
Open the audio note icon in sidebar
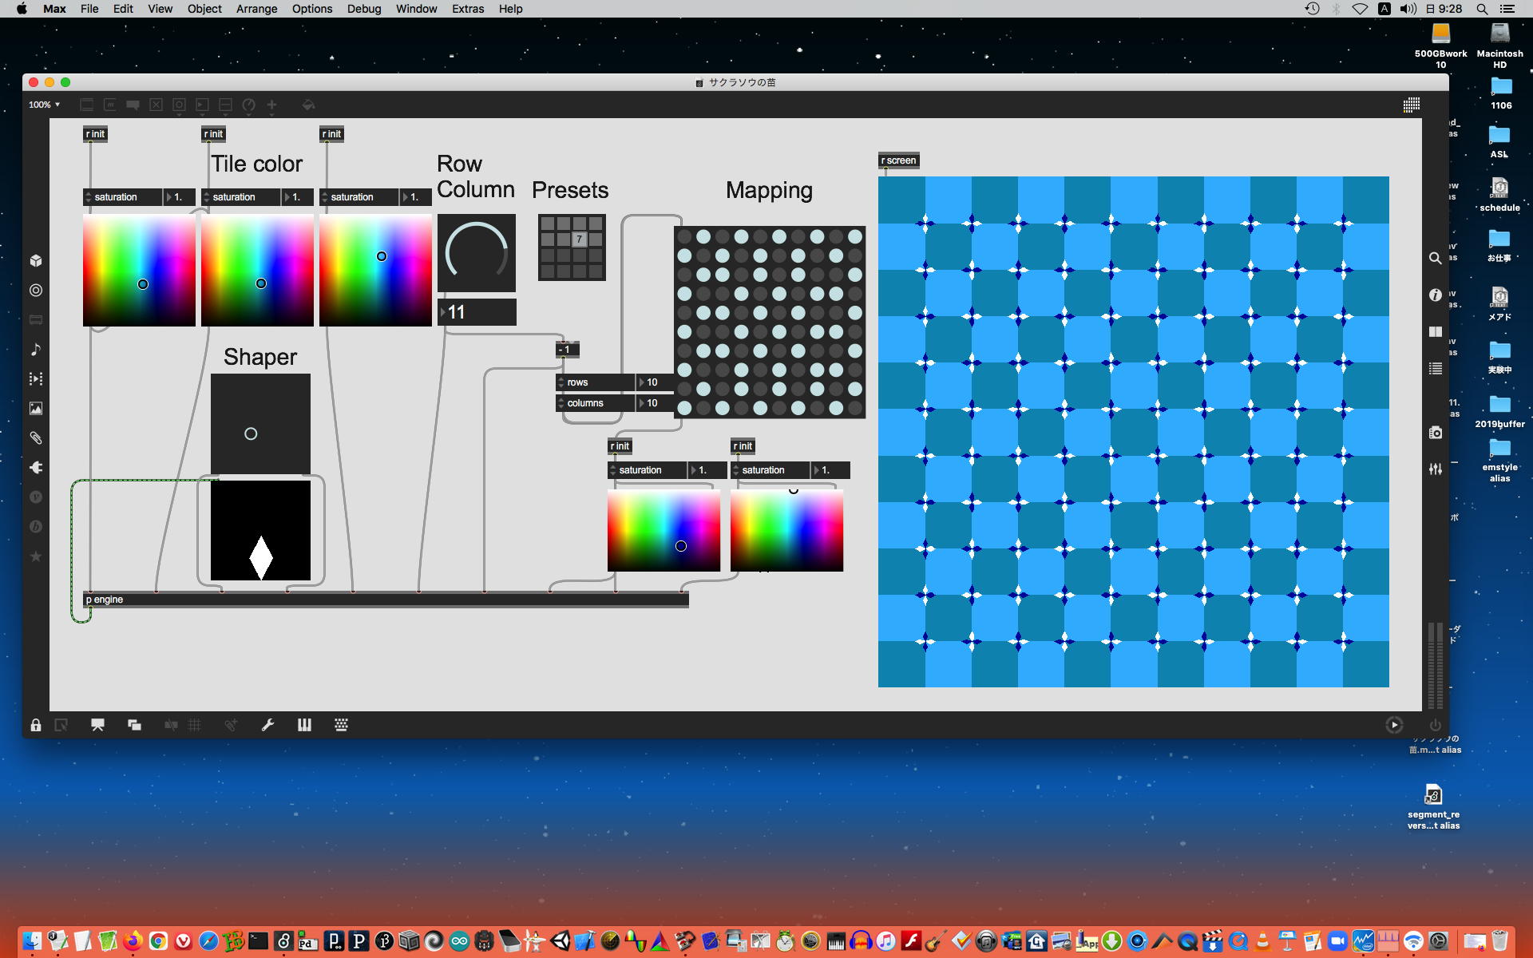click(x=36, y=350)
